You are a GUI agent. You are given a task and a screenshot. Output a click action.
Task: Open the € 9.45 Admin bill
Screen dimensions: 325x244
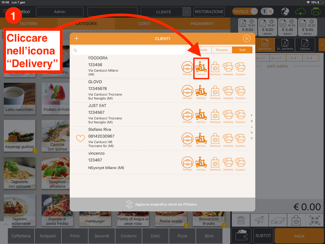307,27
